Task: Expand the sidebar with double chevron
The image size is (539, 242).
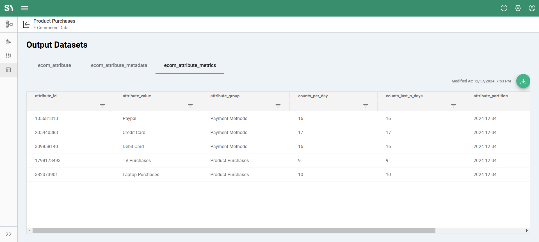Action: click(x=9, y=234)
